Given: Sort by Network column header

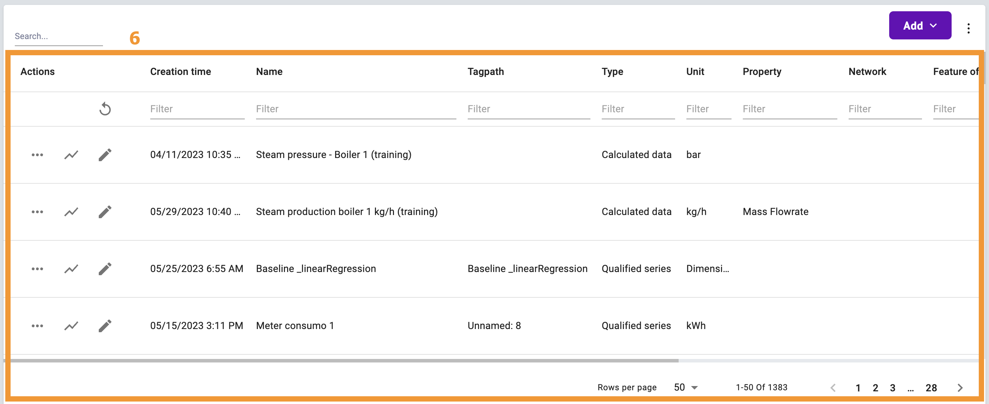Looking at the screenshot, I should (x=867, y=71).
